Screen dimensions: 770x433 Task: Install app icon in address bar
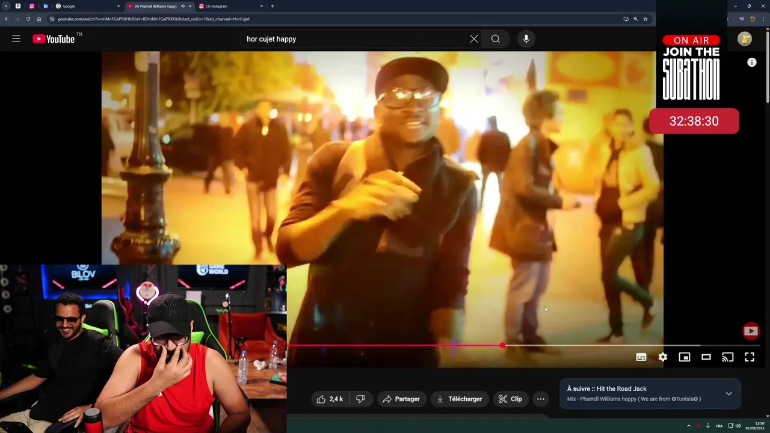tap(626, 19)
